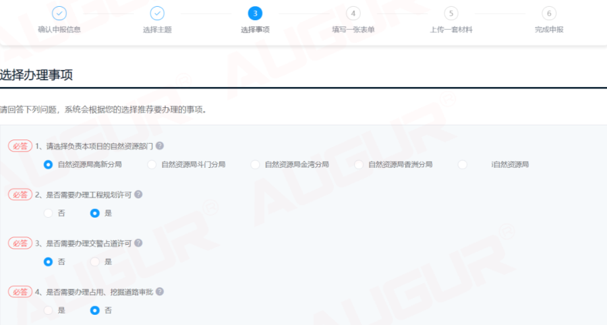Open help icon beside 占用、挖掘道路审批 question
Viewport: 607px width, 325px height.
159,292
